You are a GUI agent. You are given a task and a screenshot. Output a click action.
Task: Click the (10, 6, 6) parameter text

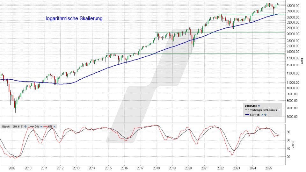[x=18, y=126]
